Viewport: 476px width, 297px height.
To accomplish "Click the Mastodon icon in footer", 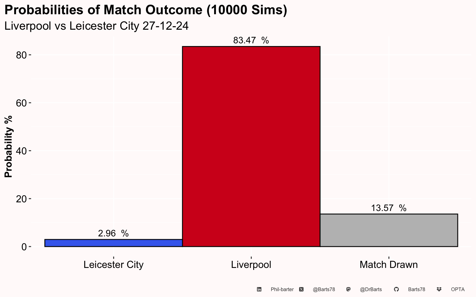I will point(348,289).
